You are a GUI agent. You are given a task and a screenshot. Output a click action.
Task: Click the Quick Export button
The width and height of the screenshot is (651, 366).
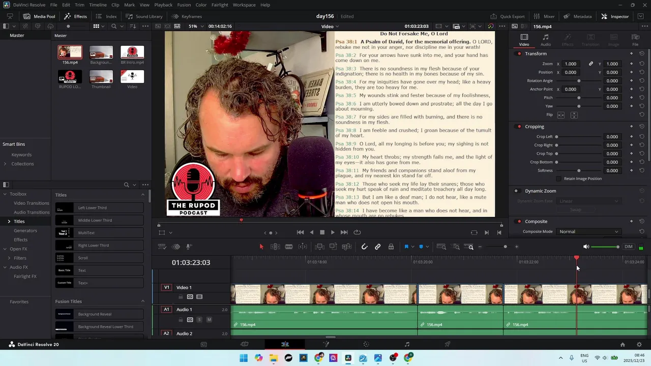click(507, 16)
